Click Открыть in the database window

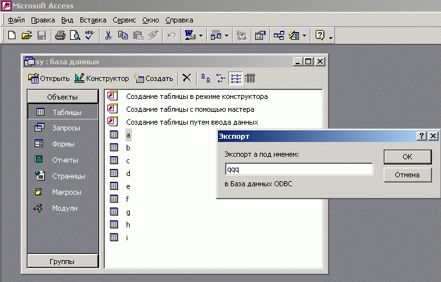tap(49, 78)
